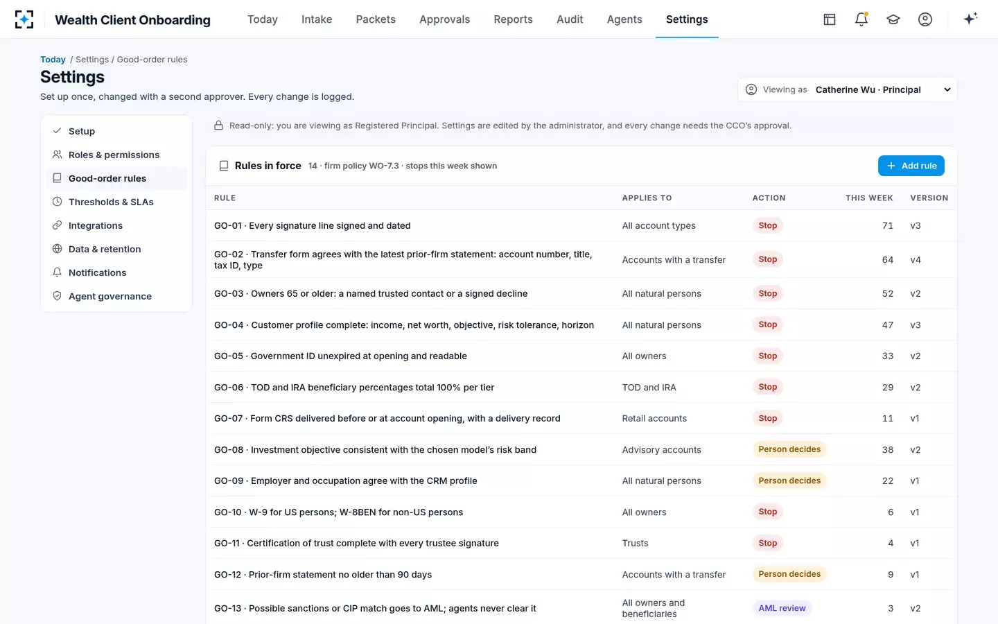This screenshot has width=998, height=624.
Task: Click the THIS WEEK column header
Action: tap(869, 198)
